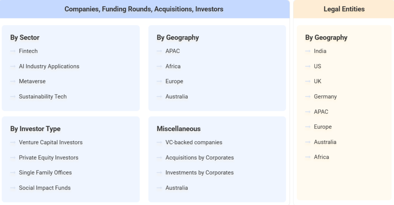The image size is (394, 205).
Task: Select the Legal Entities header tab
Action: coord(344,9)
